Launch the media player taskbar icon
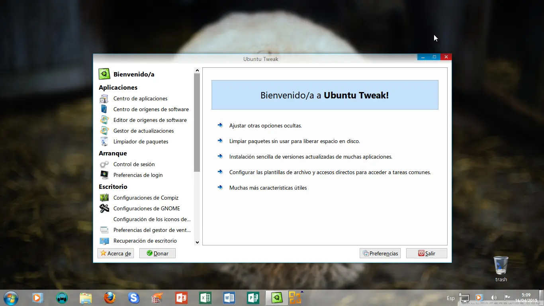This screenshot has width=544, height=306. (x=38, y=298)
